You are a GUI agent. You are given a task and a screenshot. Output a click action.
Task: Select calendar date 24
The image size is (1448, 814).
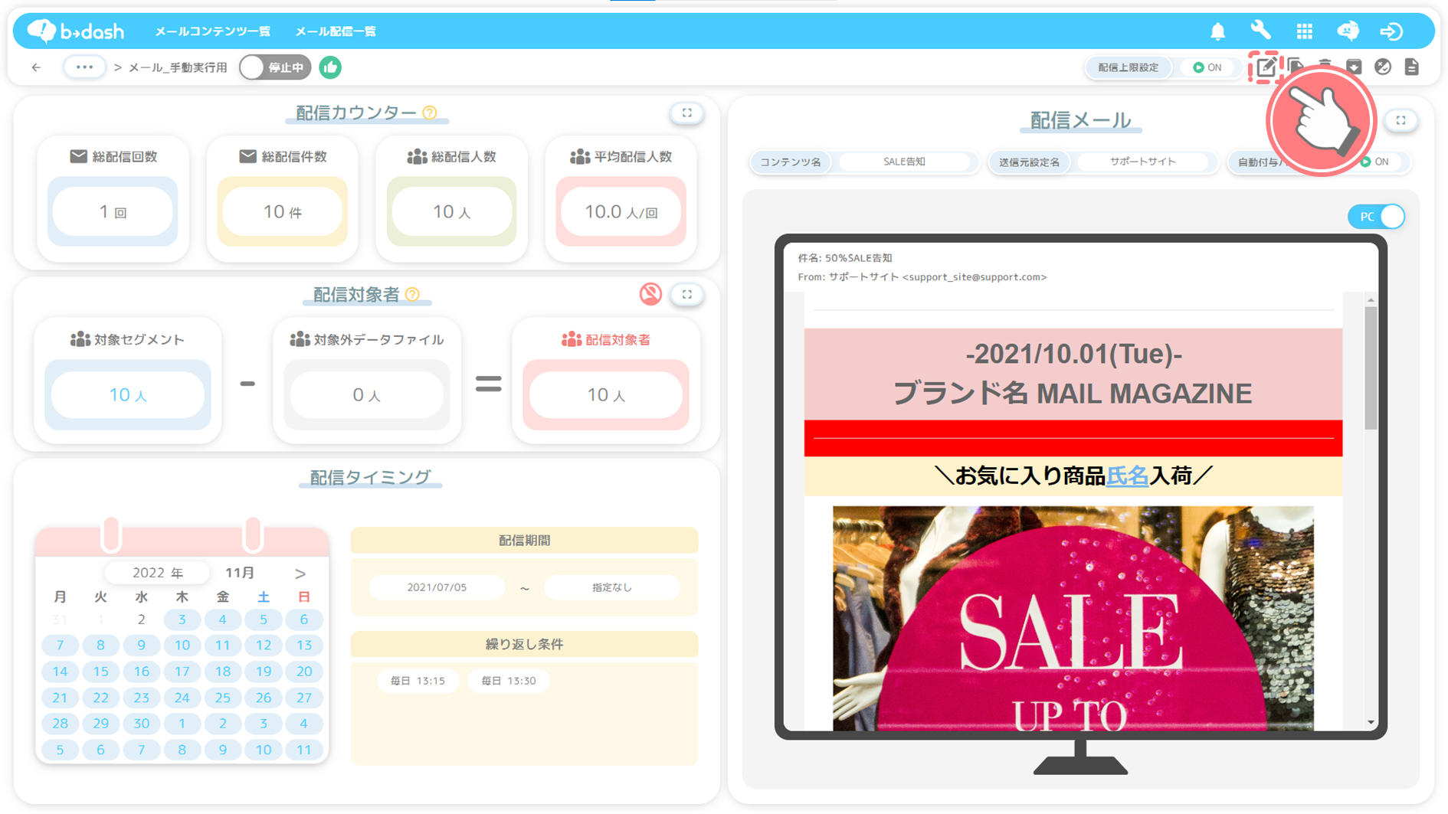pos(182,698)
